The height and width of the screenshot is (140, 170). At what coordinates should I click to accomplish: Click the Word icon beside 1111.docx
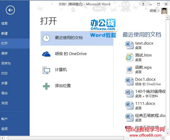pos(129,105)
